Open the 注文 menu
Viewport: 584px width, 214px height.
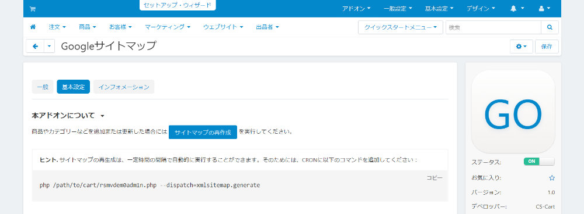tap(57, 27)
